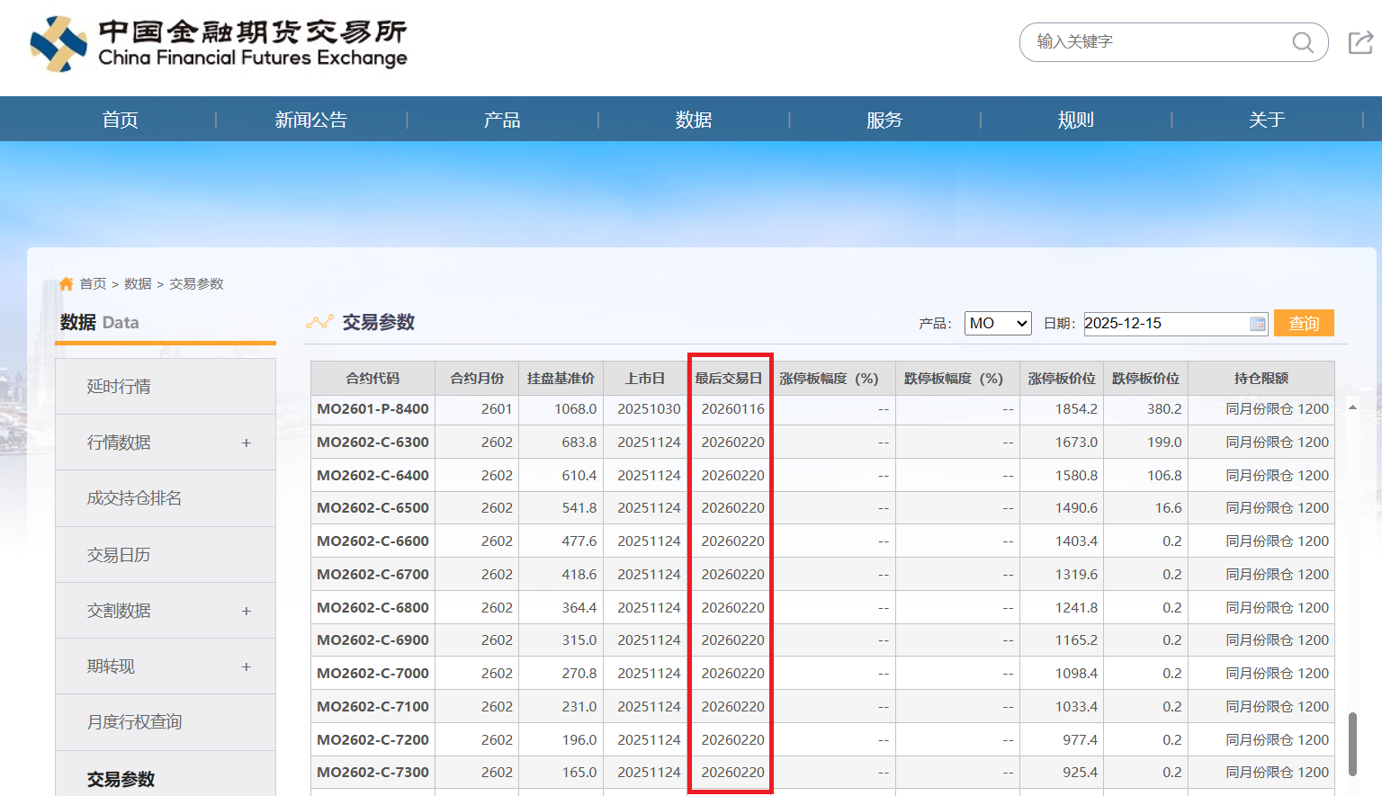Click the orange home breadcrumb icon

pyautogui.click(x=66, y=284)
